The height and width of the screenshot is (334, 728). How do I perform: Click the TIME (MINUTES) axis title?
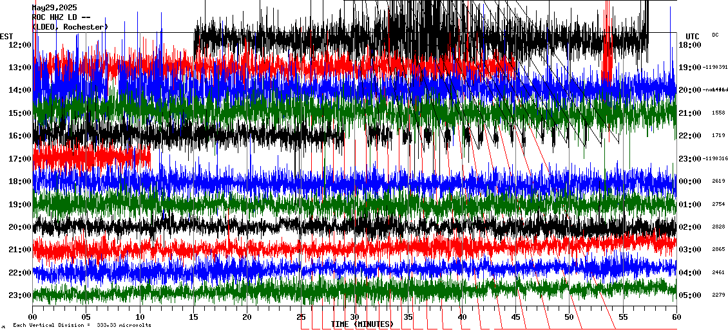[x=361, y=324]
